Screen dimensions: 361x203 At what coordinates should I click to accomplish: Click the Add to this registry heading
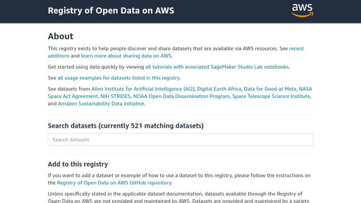pyautogui.click(x=78, y=164)
